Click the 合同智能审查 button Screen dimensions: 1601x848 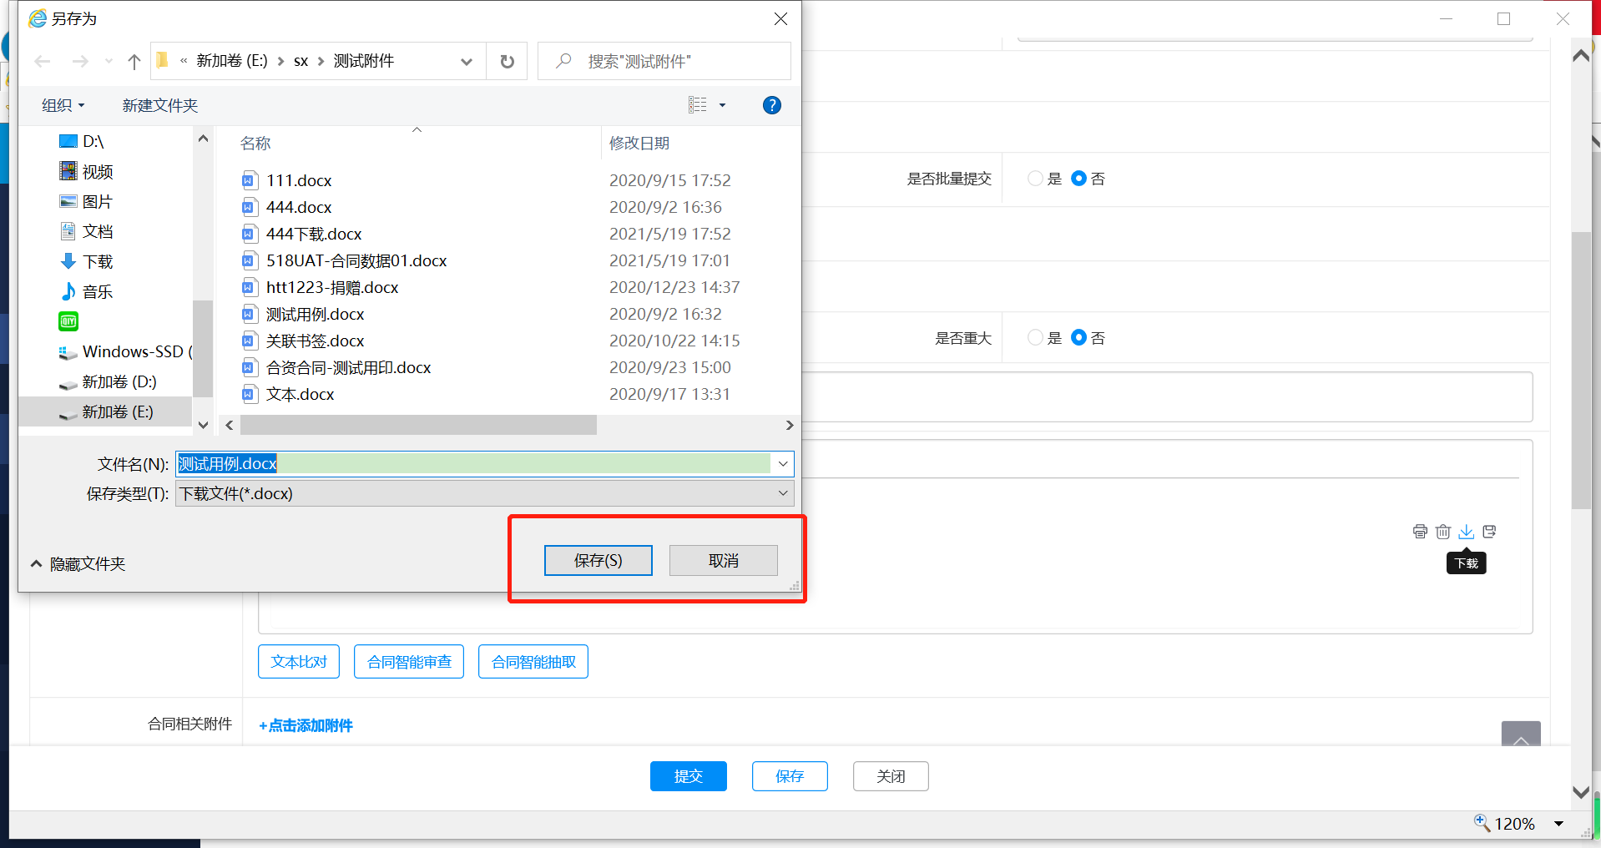pos(409,662)
